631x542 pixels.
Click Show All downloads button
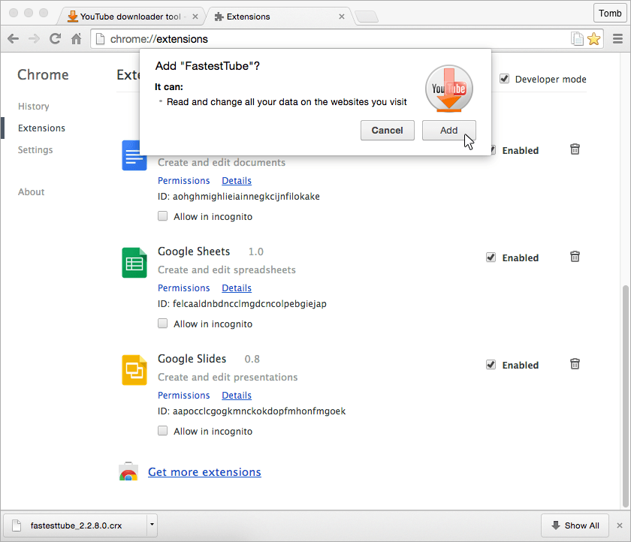(x=575, y=525)
